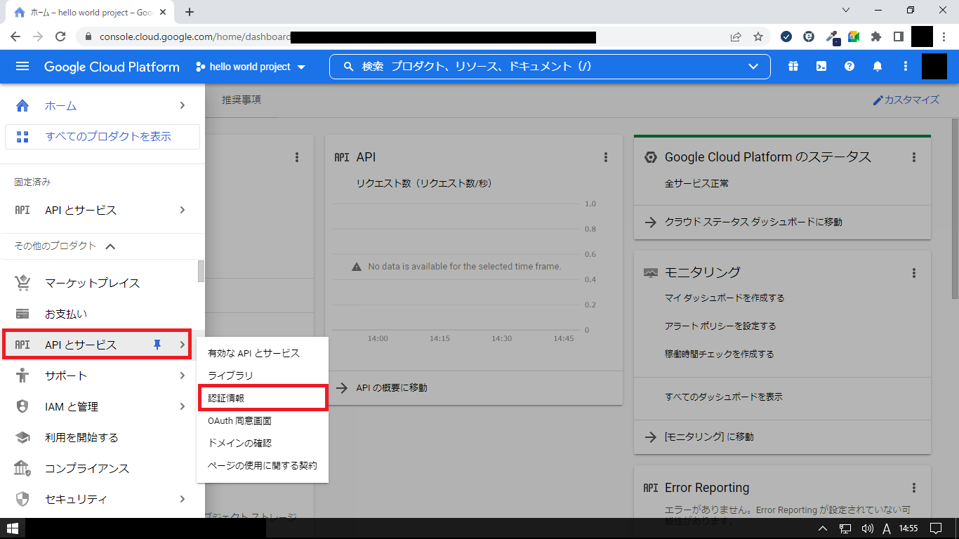Screen dimensions: 959x539
Task: Open the hello world project selector dropdown
Action: click(x=251, y=67)
